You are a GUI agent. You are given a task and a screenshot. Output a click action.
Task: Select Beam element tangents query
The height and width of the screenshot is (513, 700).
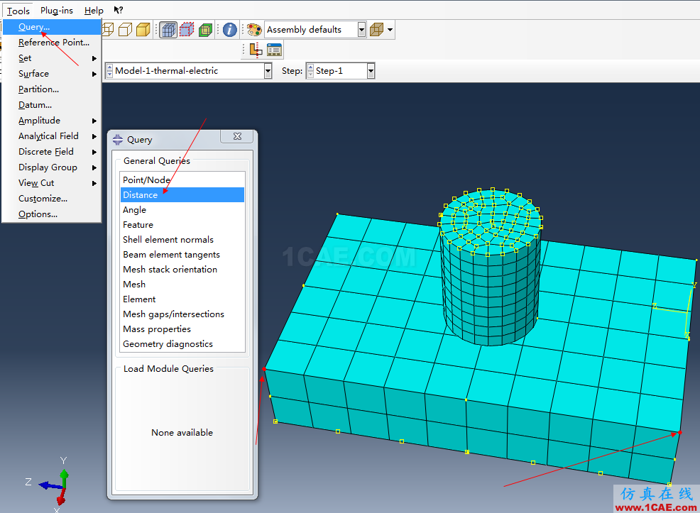182,254
